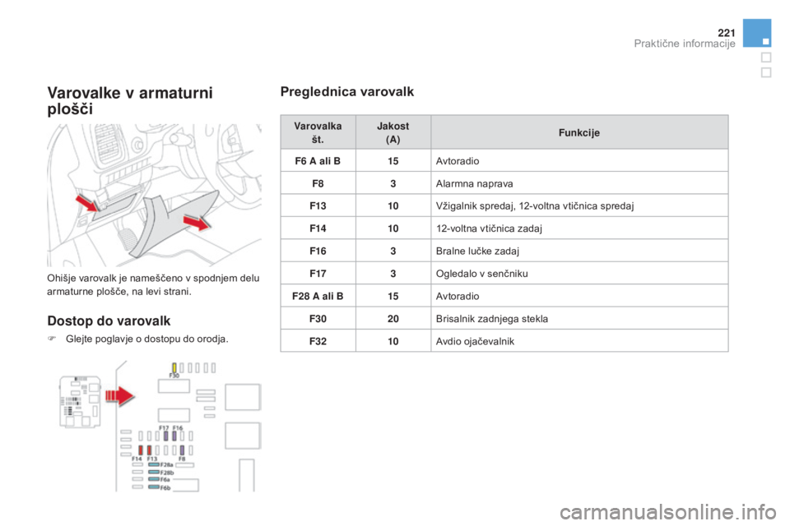790x526 pixels.
Task: Select the Alarmna naprava table row
Action: (504, 182)
